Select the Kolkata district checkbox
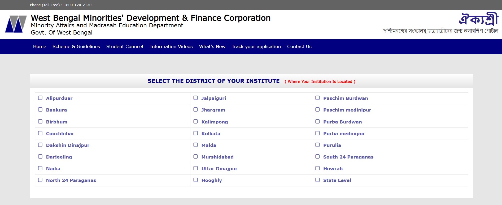502x205 pixels. 196,133
